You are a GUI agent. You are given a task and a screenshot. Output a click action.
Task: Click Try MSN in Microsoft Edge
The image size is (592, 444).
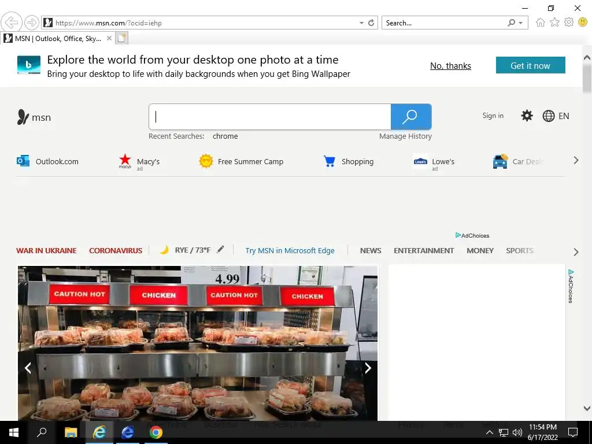pyautogui.click(x=290, y=250)
